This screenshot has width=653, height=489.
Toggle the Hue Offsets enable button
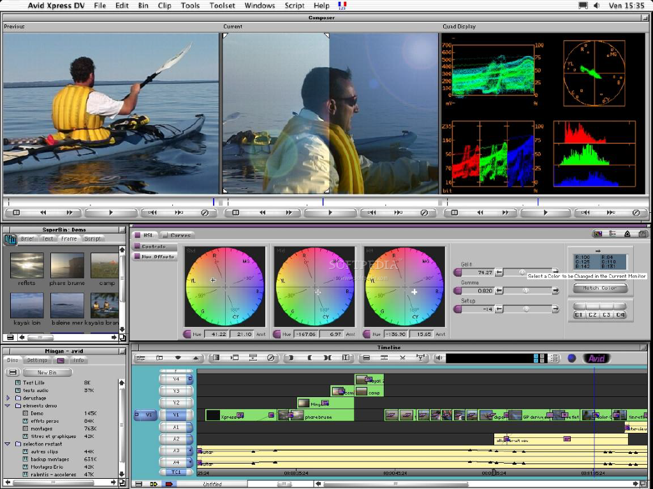point(136,256)
